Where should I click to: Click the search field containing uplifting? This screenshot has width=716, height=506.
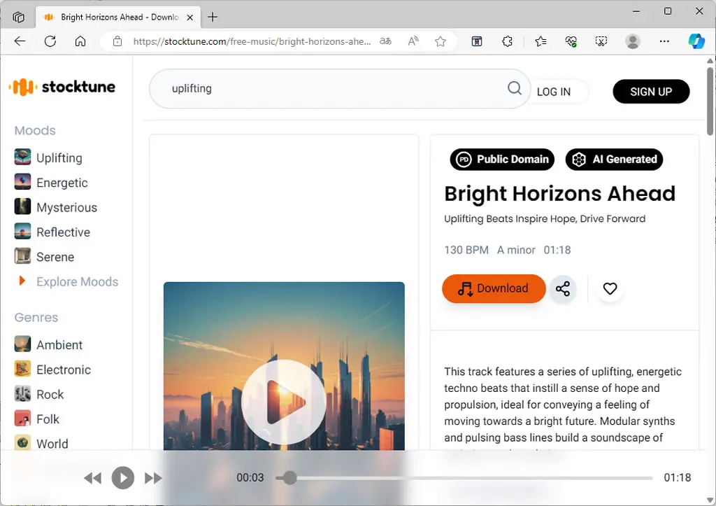339,89
